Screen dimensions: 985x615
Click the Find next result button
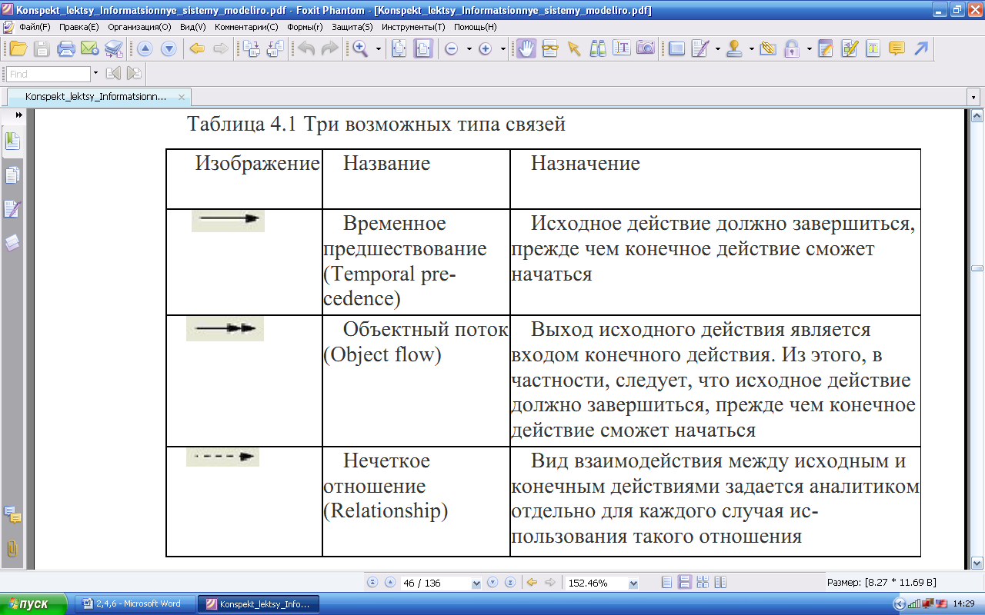pos(135,74)
